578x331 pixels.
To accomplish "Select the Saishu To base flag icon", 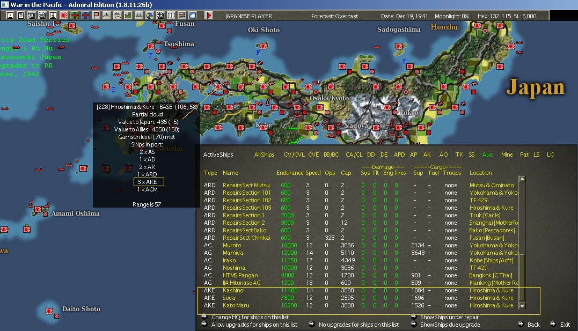I will tap(72, 26).
